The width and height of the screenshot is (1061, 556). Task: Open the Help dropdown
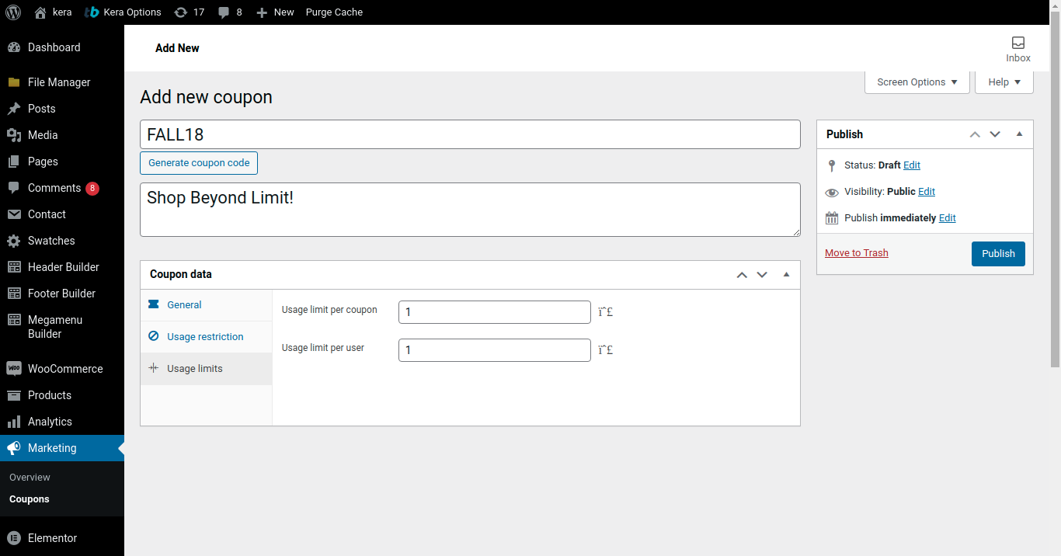(x=1004, y=82)
